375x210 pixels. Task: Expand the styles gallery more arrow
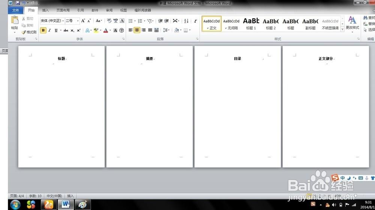(342, 29)
